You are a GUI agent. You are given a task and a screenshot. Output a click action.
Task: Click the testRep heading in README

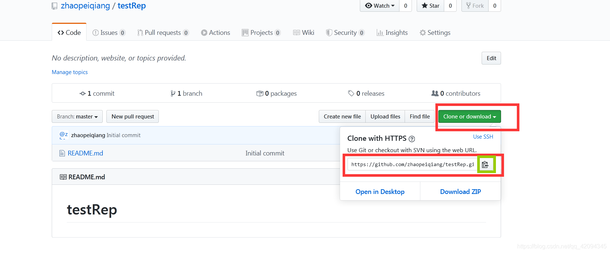tap(92, 210)
